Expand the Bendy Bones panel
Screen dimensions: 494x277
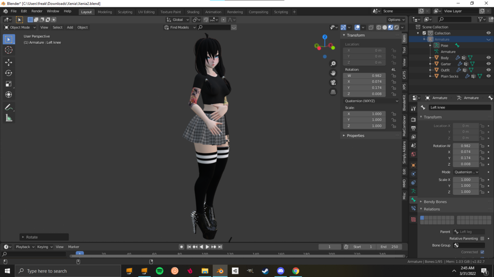435,201
